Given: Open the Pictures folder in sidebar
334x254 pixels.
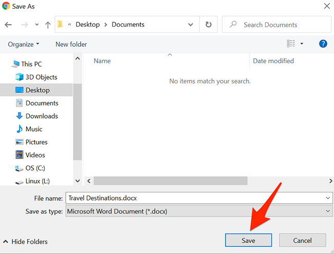Looking at the screenshot, I should [x=36, y=142].
